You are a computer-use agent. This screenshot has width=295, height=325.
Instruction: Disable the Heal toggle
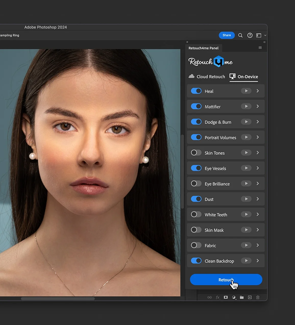[x=196, y=91]
